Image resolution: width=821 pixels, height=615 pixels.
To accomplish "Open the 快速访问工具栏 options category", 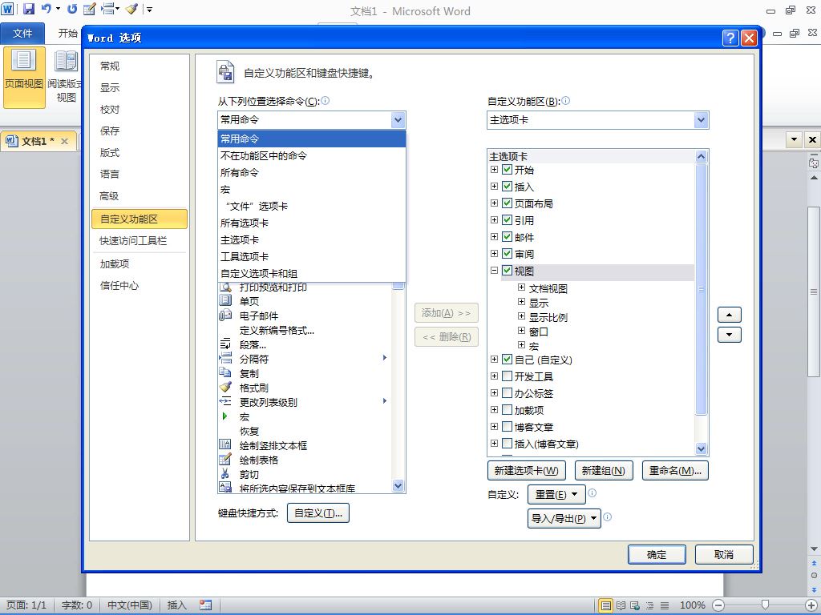I will 139,240.
